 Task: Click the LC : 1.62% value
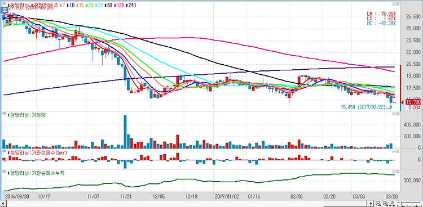pyautogui.click(x=381, y=19)
